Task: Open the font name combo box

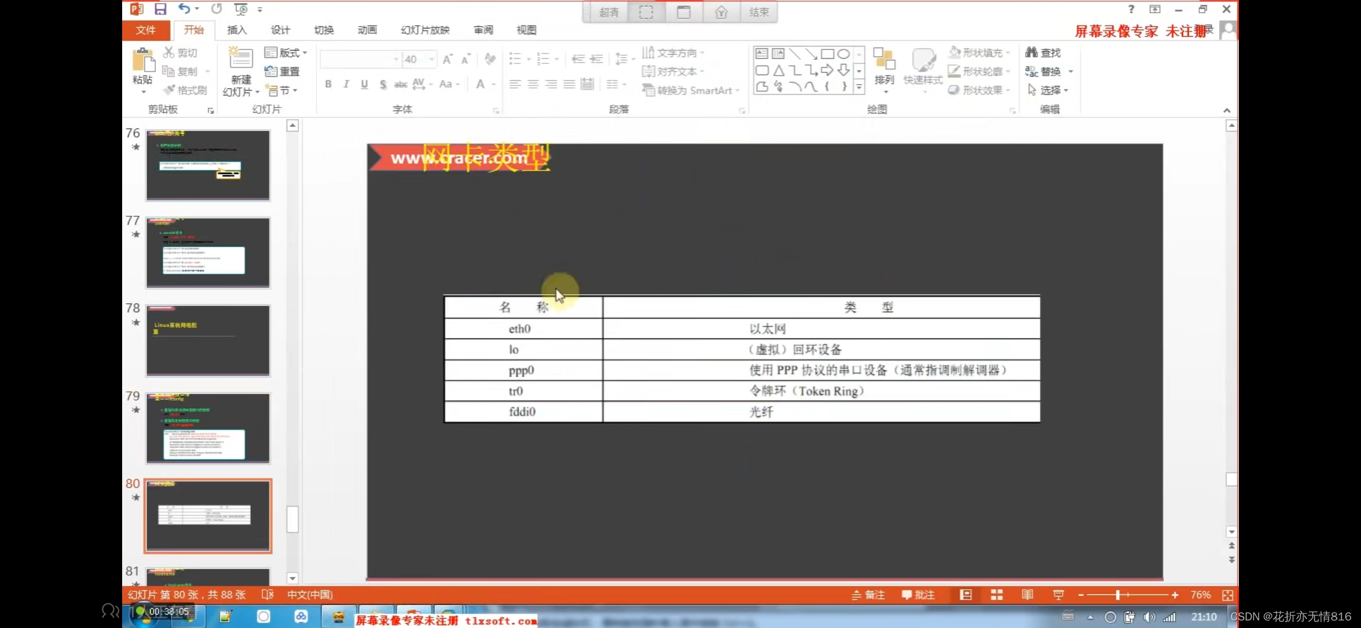Action: point(360,59)
